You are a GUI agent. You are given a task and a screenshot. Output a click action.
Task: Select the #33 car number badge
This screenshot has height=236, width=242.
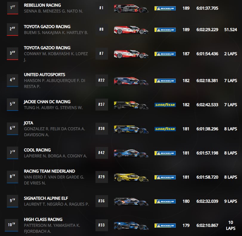101,225
